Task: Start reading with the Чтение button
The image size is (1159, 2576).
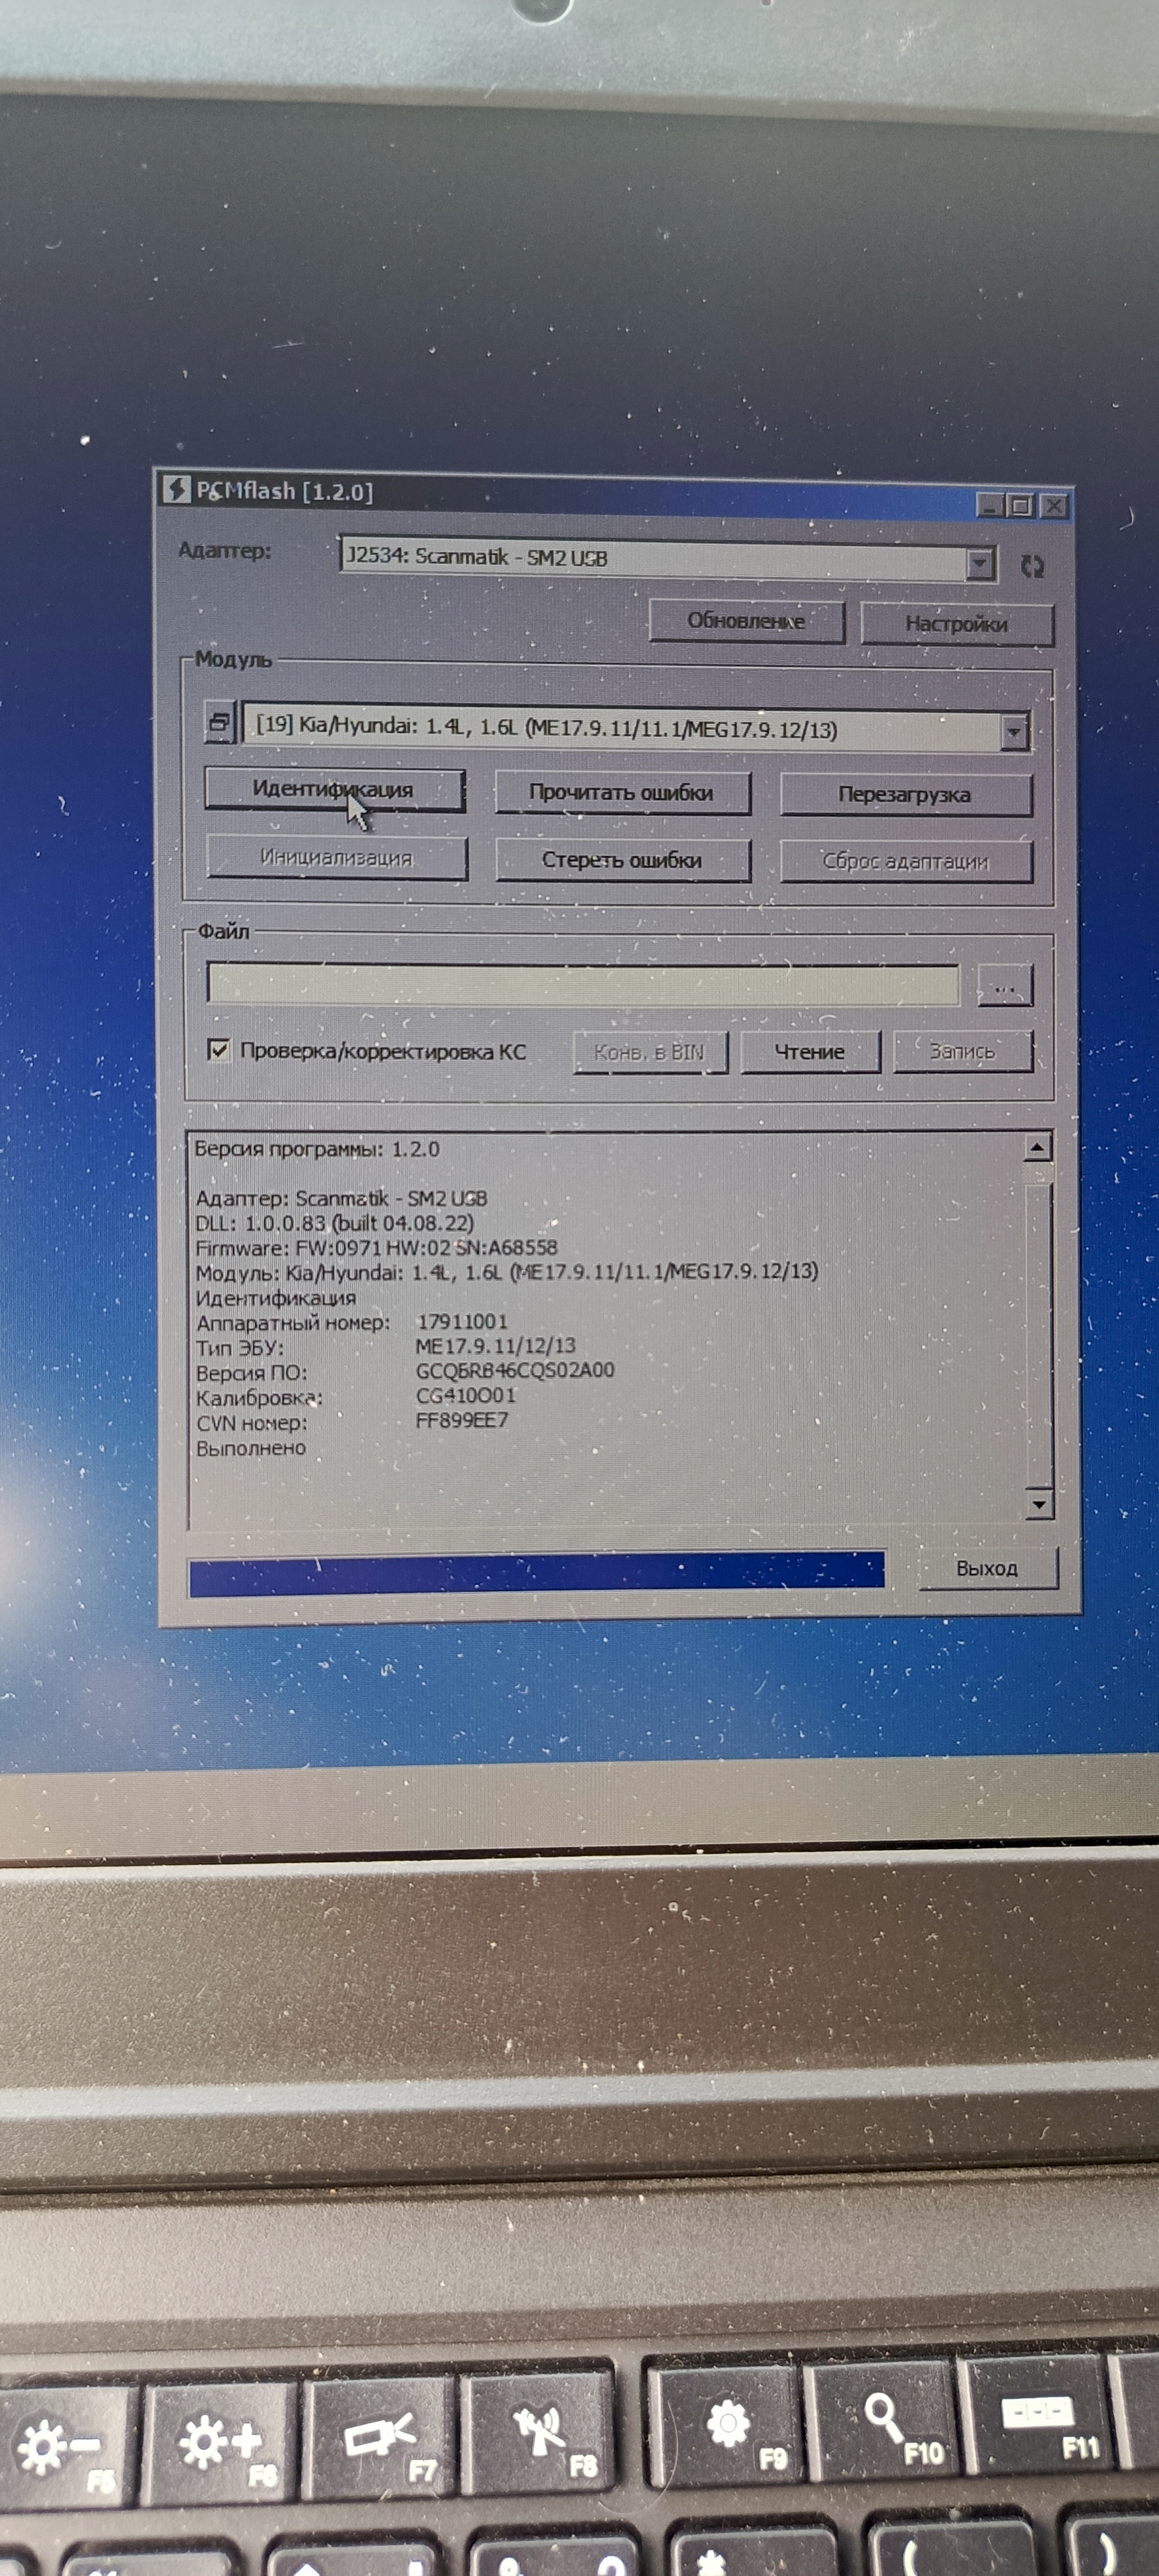Action: [x=809, y=1052]
